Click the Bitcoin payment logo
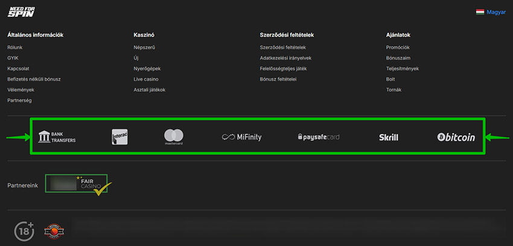The height and width of the screenshot is (246, 513). pos(456,137)
